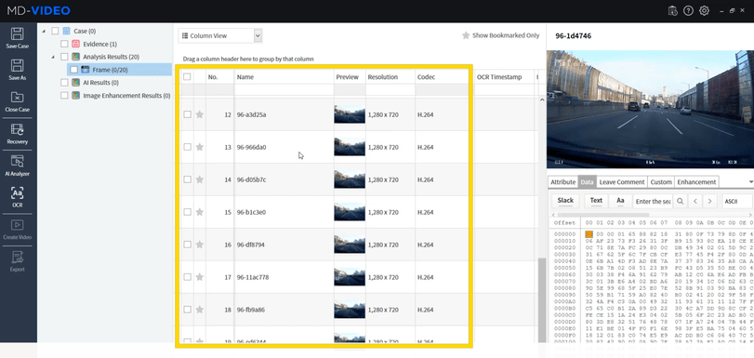Screen dimensions: 754x358
Task: Switch to the Attribute tab
Action: 563,182
